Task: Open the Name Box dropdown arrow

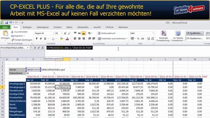Action: [x=28, y=48]
